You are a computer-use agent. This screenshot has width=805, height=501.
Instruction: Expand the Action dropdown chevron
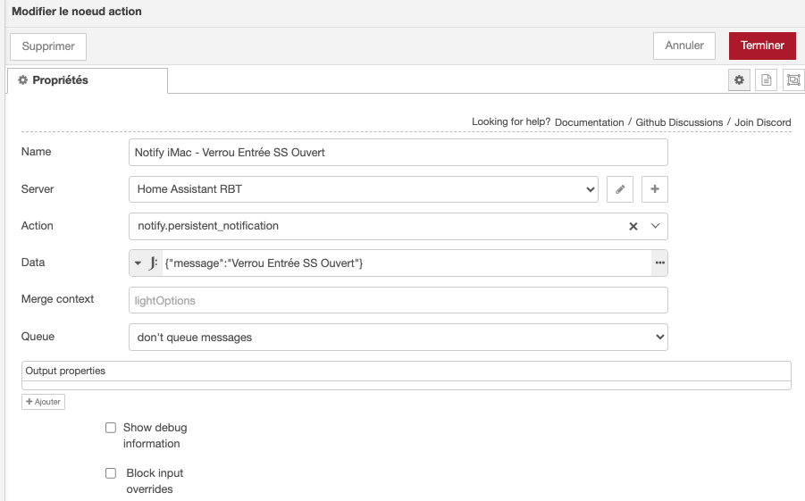[655, 227]
